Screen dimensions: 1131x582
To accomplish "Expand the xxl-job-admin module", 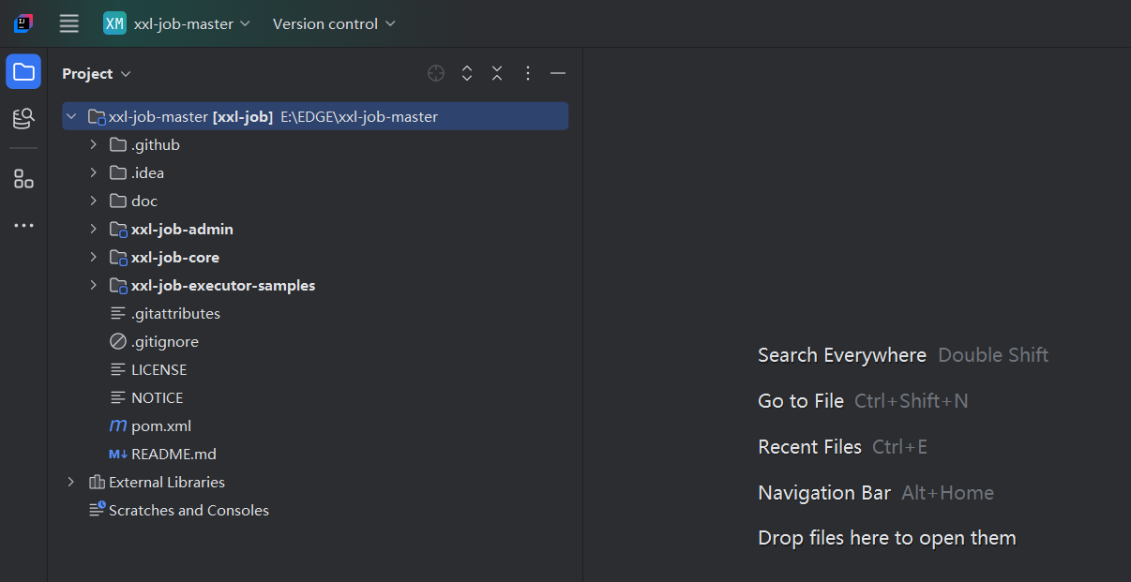I will (93, 230).
